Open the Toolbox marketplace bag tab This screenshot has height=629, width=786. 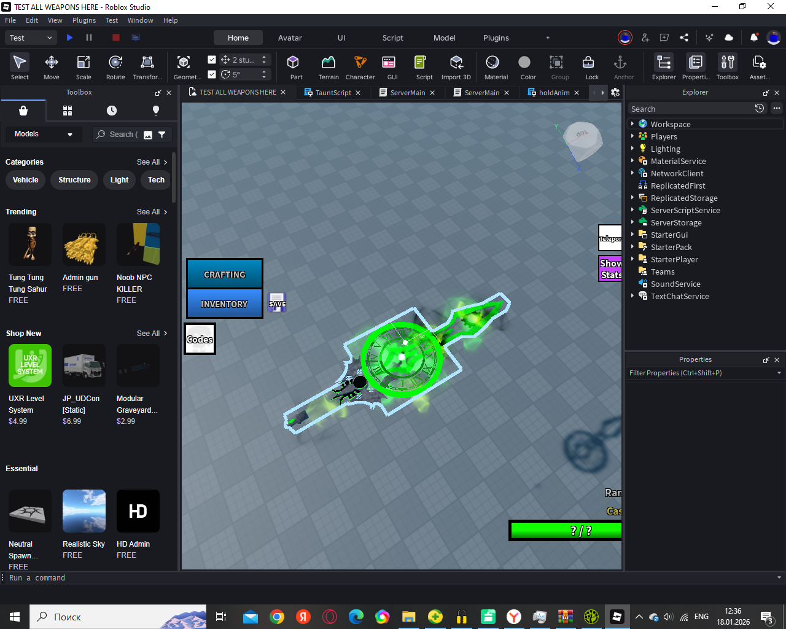(x=23, y=111)
